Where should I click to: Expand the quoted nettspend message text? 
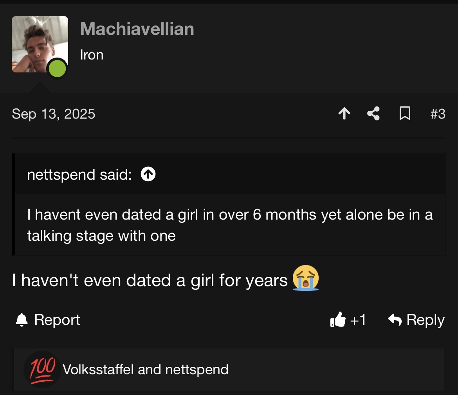230,225
